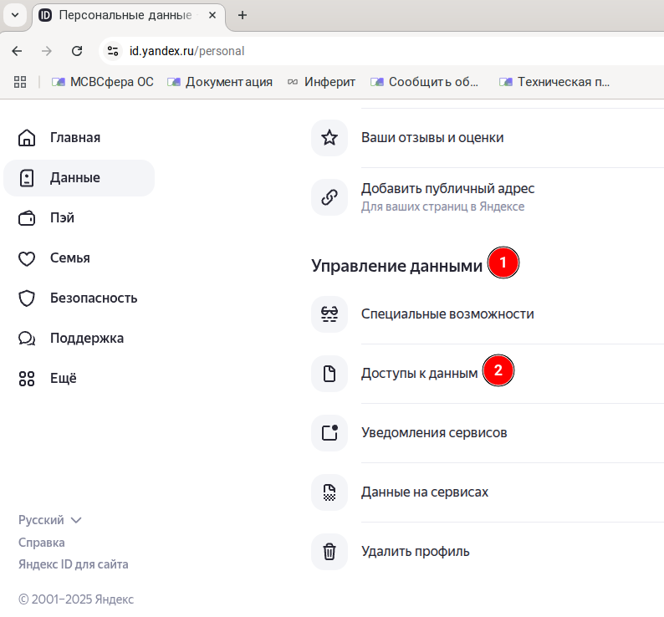
Task: Open the Справка help link
Action: pos(42,543)
